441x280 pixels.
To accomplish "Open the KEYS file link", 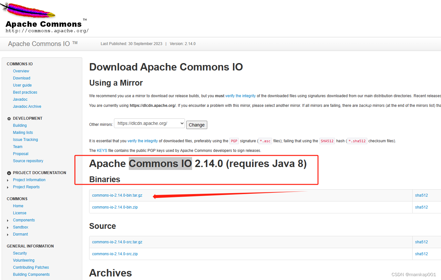I will 102,151.
